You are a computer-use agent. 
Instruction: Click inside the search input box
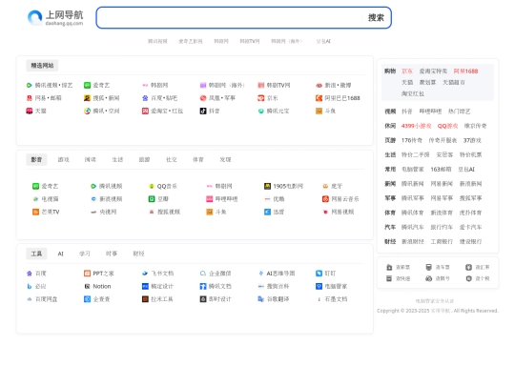pyautogui.click(x=234, y=18)
